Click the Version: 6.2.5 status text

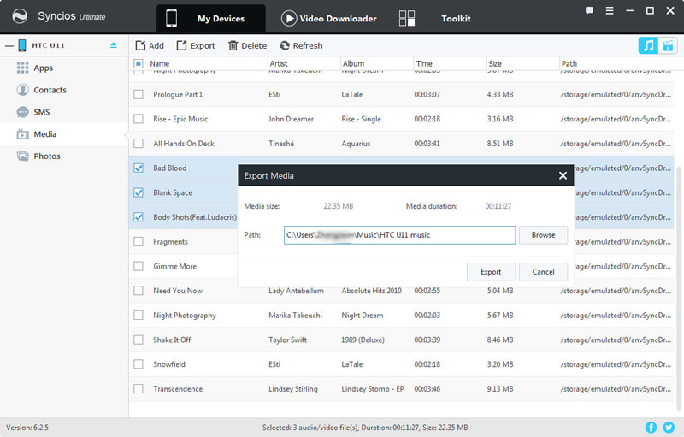(x=27, y=428)
